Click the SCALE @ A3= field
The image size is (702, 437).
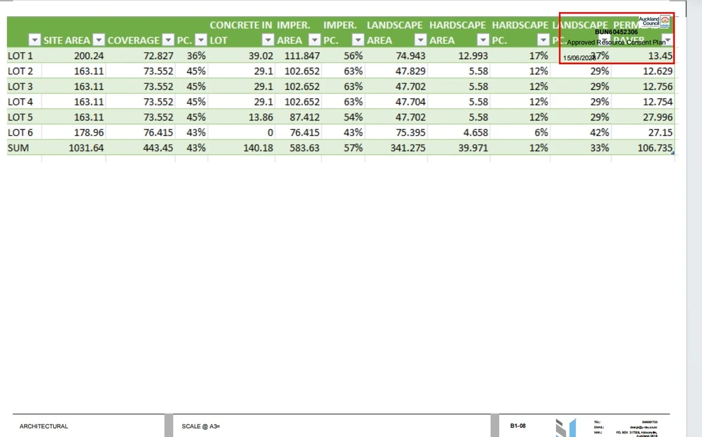coord(200,426)
